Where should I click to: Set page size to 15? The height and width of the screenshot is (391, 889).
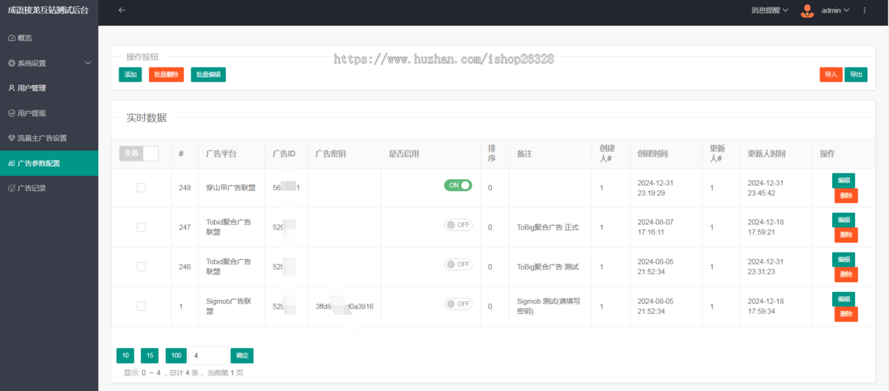click(x=150, y=355)
